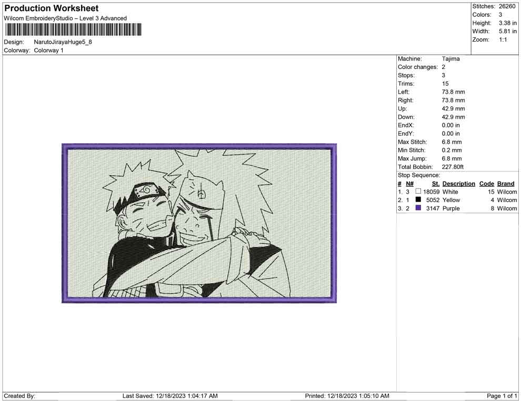This screenshot has height=401, width=521.
Task: Click stitch count '18059' in White row
Action: click(x=432, y=192)
